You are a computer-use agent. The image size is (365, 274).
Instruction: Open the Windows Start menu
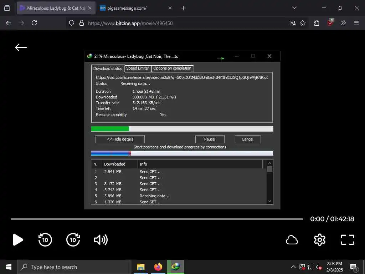[9, 267]
